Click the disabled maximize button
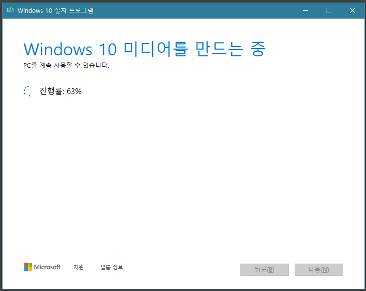366x291 pixels. point(329,10)
